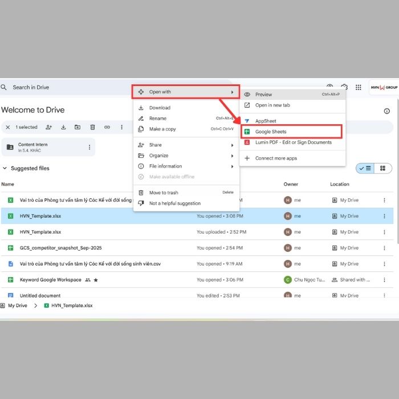This screenshot has height=399, width=399.
Task: Switch to grid layout view
Action: tap(382, 168)
